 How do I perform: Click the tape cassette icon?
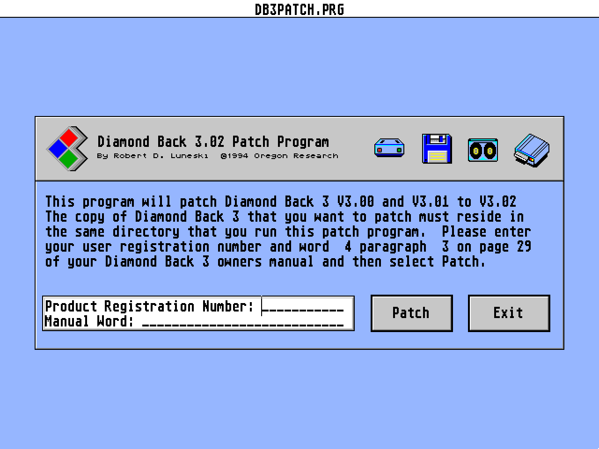[483, 150]
